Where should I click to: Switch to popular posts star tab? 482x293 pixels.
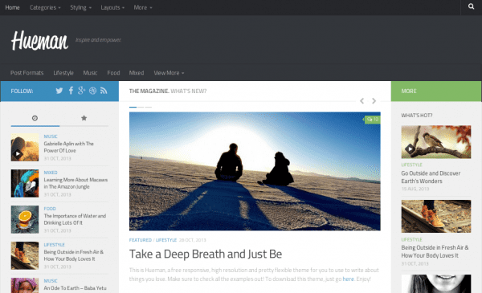84,118
